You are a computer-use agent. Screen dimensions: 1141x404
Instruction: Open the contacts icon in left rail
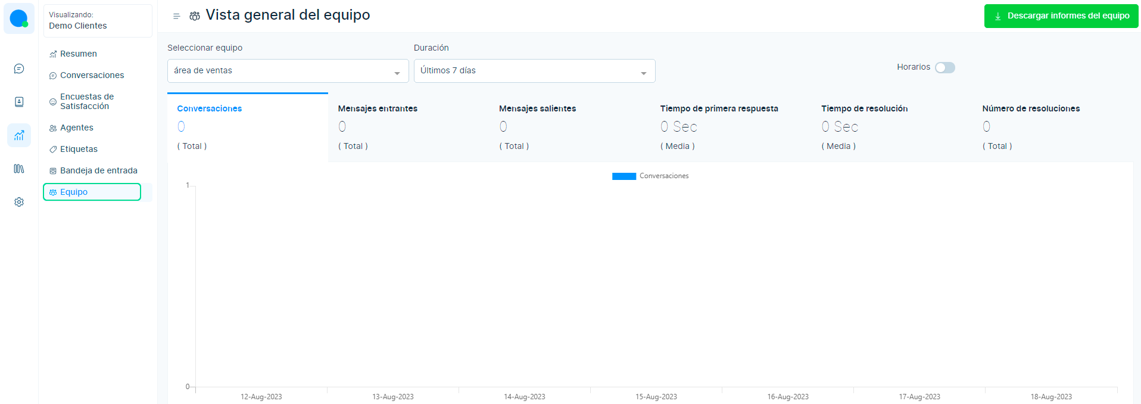tap(19, 102)
